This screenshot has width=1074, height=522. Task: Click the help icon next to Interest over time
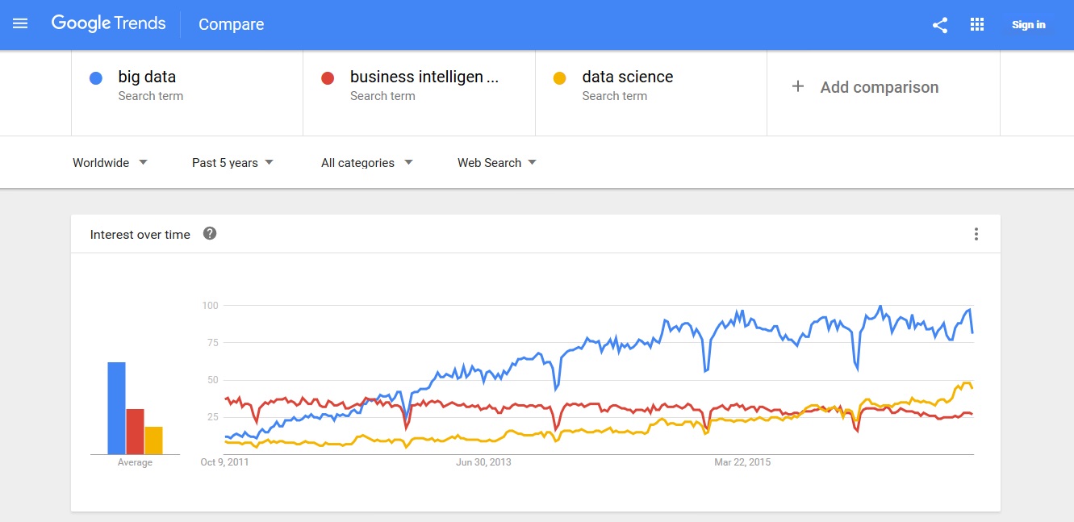pos(209,233)
